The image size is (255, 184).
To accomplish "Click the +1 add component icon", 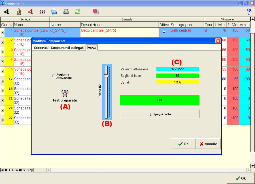I will (x=6, y=12).
